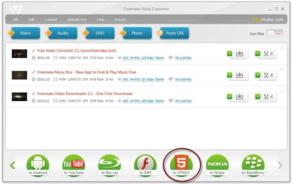
Task: Select the to Blu-ray output icon
Action: point(109,165)
